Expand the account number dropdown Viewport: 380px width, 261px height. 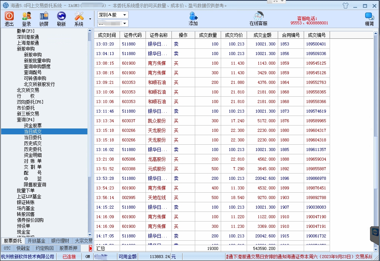(x=124, y=24)
